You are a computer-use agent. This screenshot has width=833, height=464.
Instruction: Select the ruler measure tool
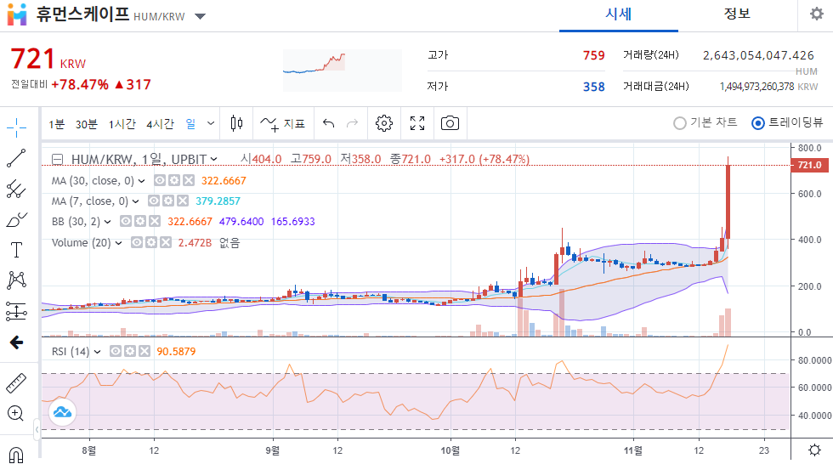pyautogui.click(x=16, y=382)
